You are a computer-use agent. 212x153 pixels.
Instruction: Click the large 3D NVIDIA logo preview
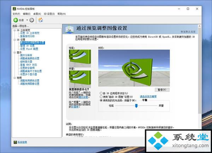point(134,68)
